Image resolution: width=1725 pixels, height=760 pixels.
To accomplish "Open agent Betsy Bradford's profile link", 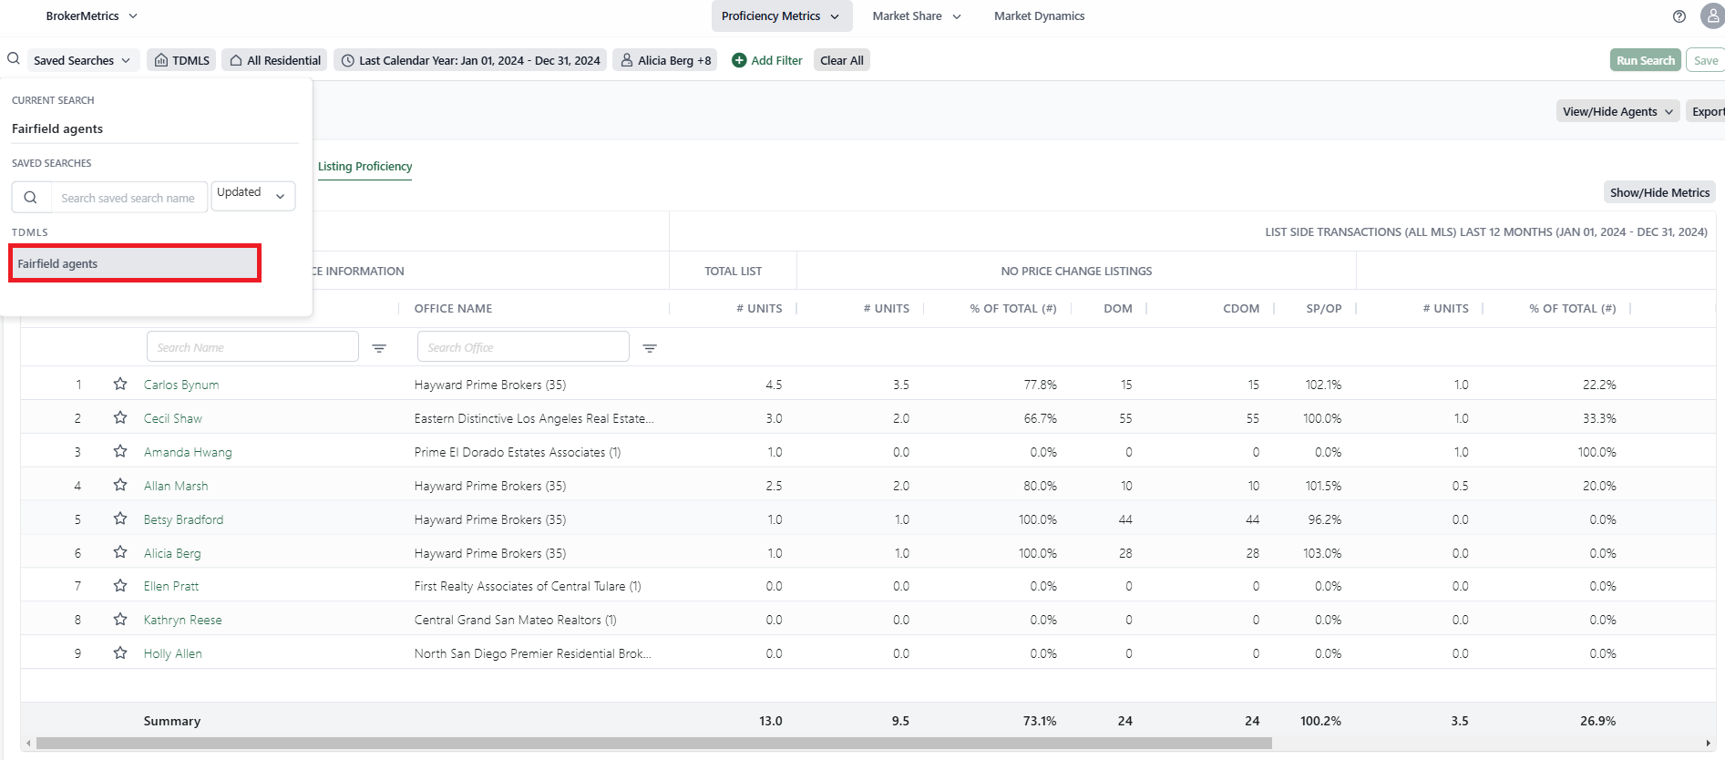I will point(183,519).
